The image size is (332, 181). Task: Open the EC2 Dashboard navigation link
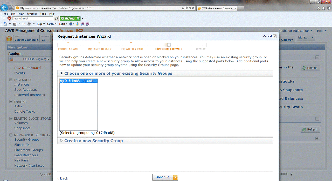pyautogui.click(x=27, y=68)
